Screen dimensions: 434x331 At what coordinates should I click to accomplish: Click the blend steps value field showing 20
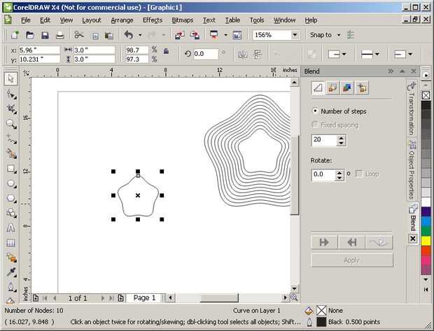point(324,140)
